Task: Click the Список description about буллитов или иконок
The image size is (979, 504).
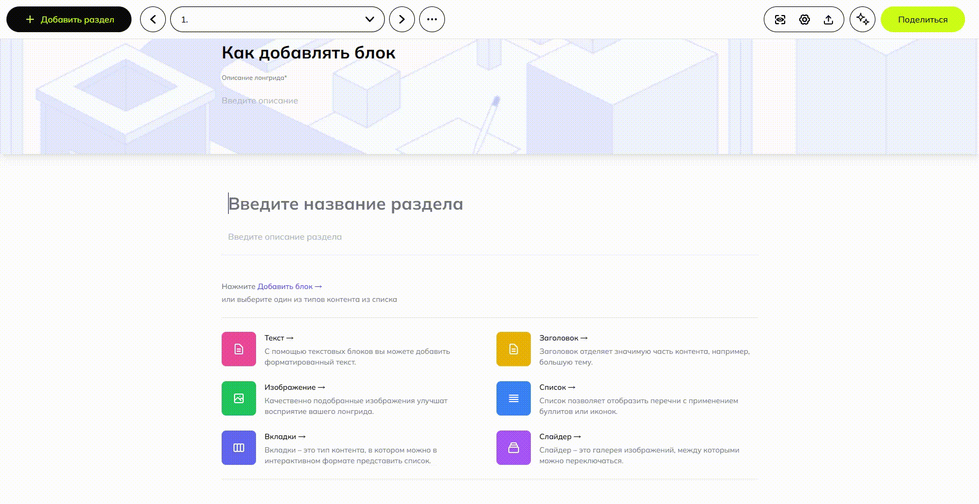Action: click(639, 406)
